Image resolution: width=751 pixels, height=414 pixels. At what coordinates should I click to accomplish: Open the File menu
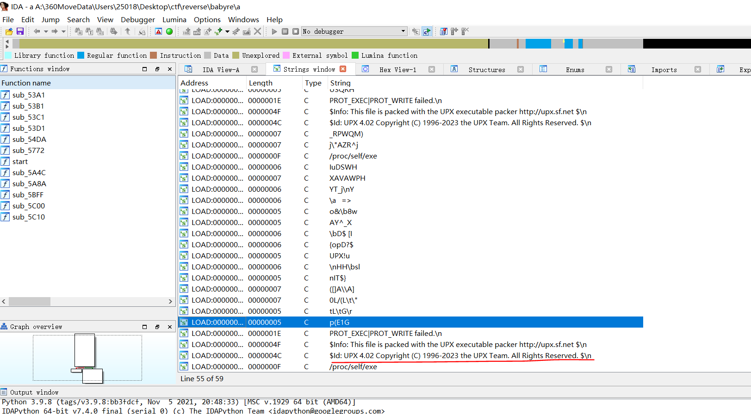(8, 19)
